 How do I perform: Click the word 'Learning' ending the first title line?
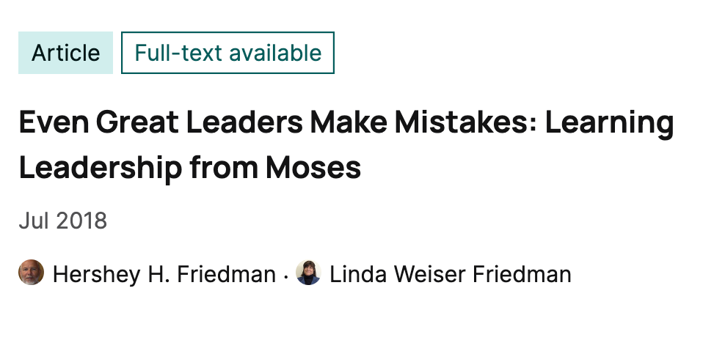609,124
